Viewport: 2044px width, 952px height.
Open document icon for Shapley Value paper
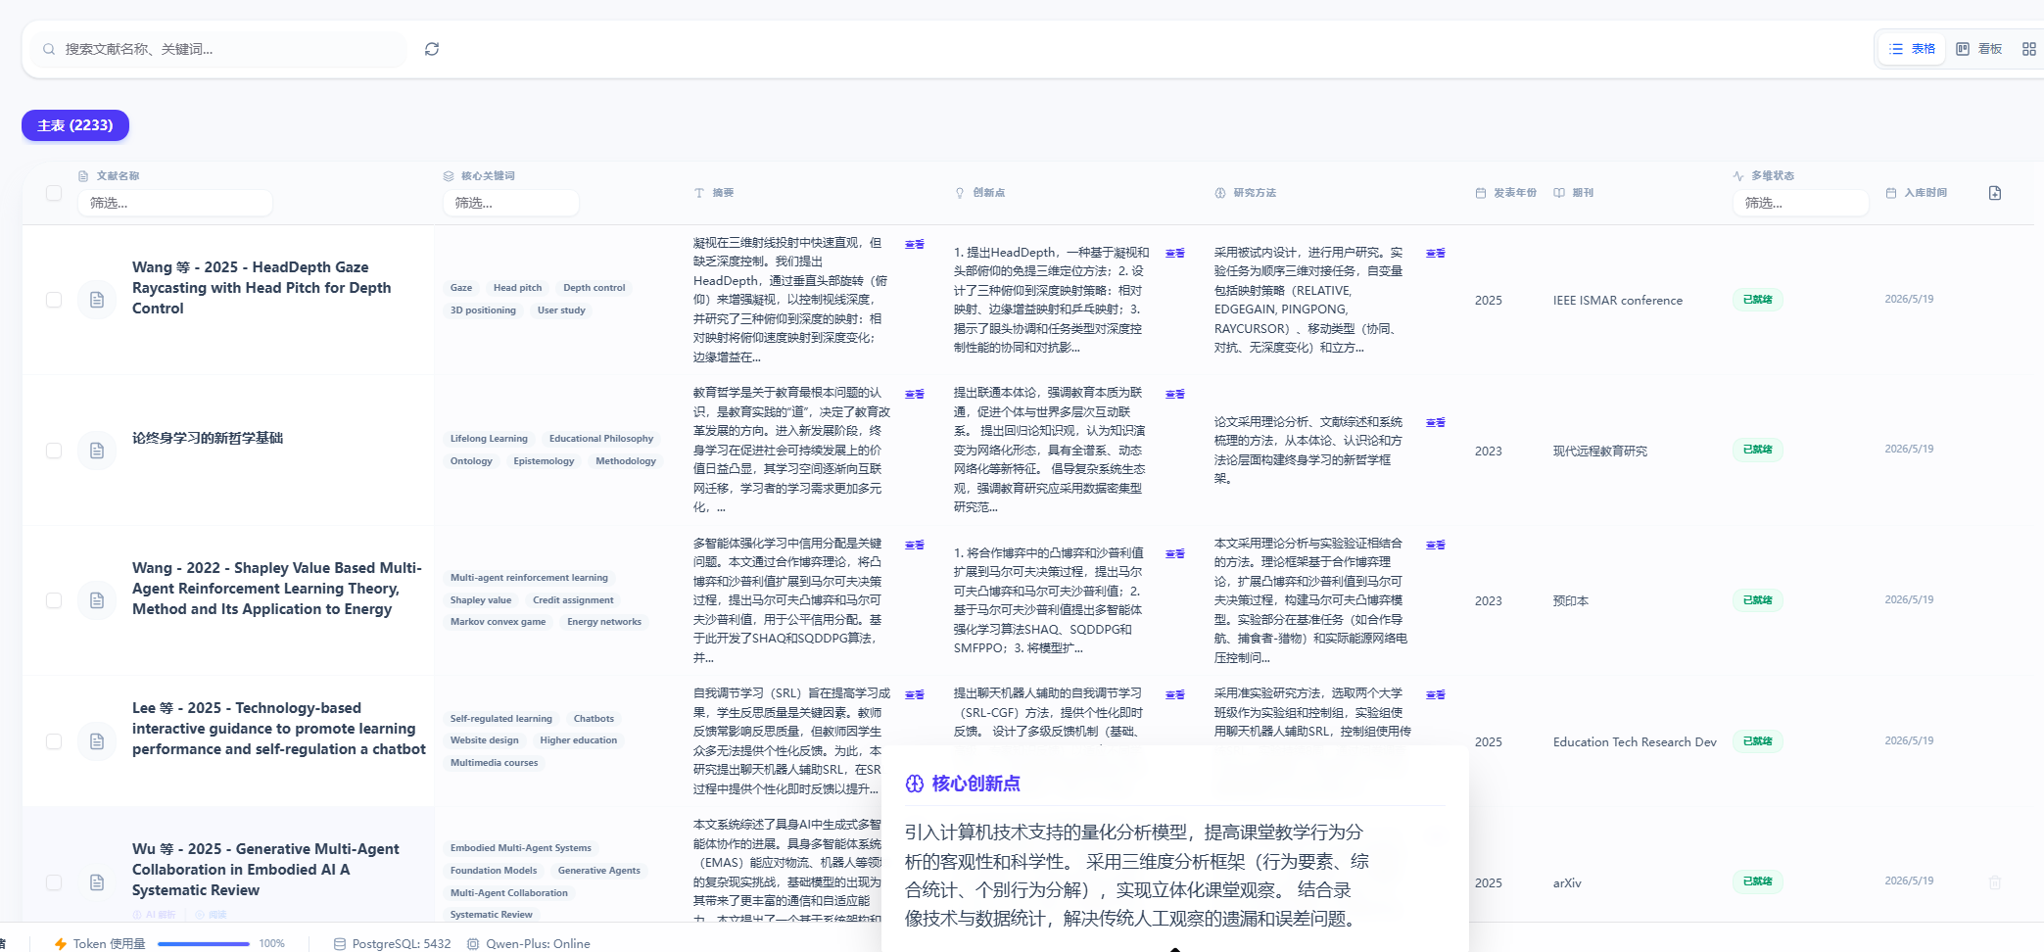(x=97, y=600)
